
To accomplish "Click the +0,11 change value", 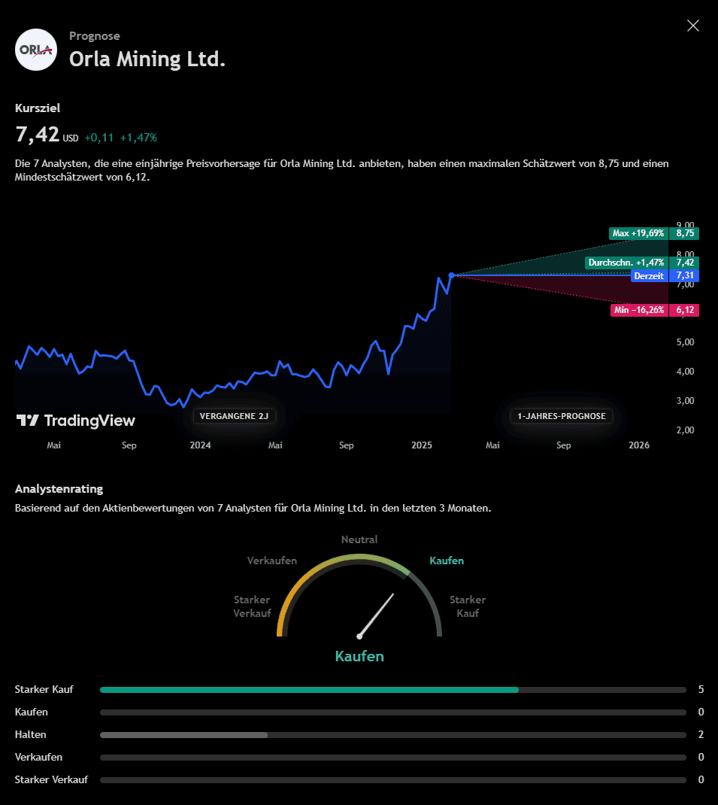I will coord(99,138).
